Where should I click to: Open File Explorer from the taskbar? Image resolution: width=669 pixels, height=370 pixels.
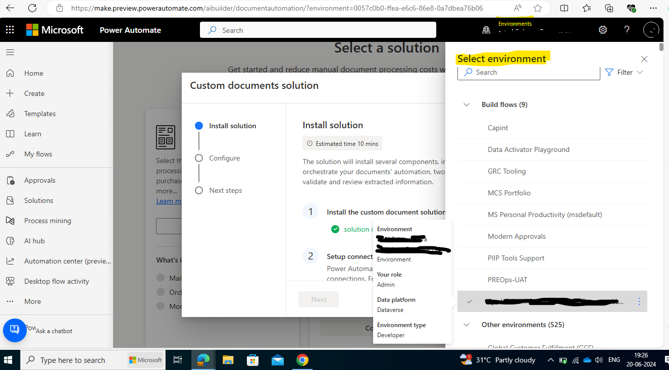228,360
